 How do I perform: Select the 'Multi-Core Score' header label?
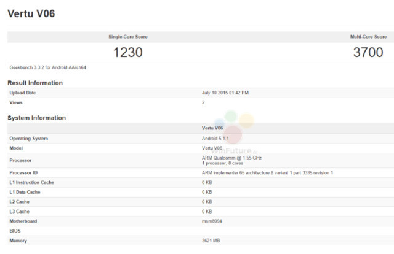(x=368, y=37)
